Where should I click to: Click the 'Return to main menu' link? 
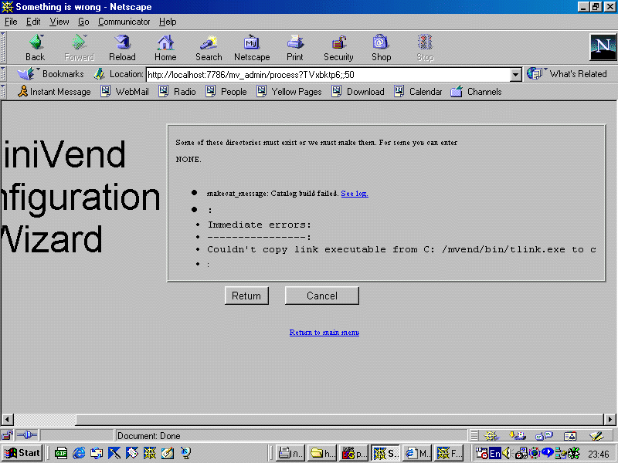pyautogui.click(x=324, y=333)
